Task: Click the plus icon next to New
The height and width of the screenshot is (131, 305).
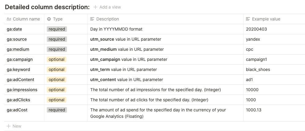Action: (9, 126)
